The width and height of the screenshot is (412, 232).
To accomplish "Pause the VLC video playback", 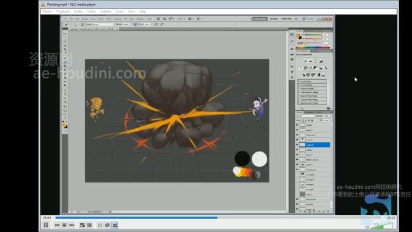I will click(x=46, y=225).
